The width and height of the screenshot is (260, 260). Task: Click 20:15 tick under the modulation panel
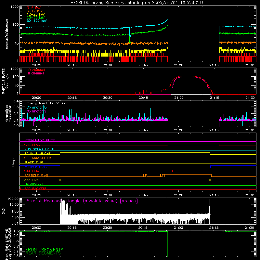72,130
